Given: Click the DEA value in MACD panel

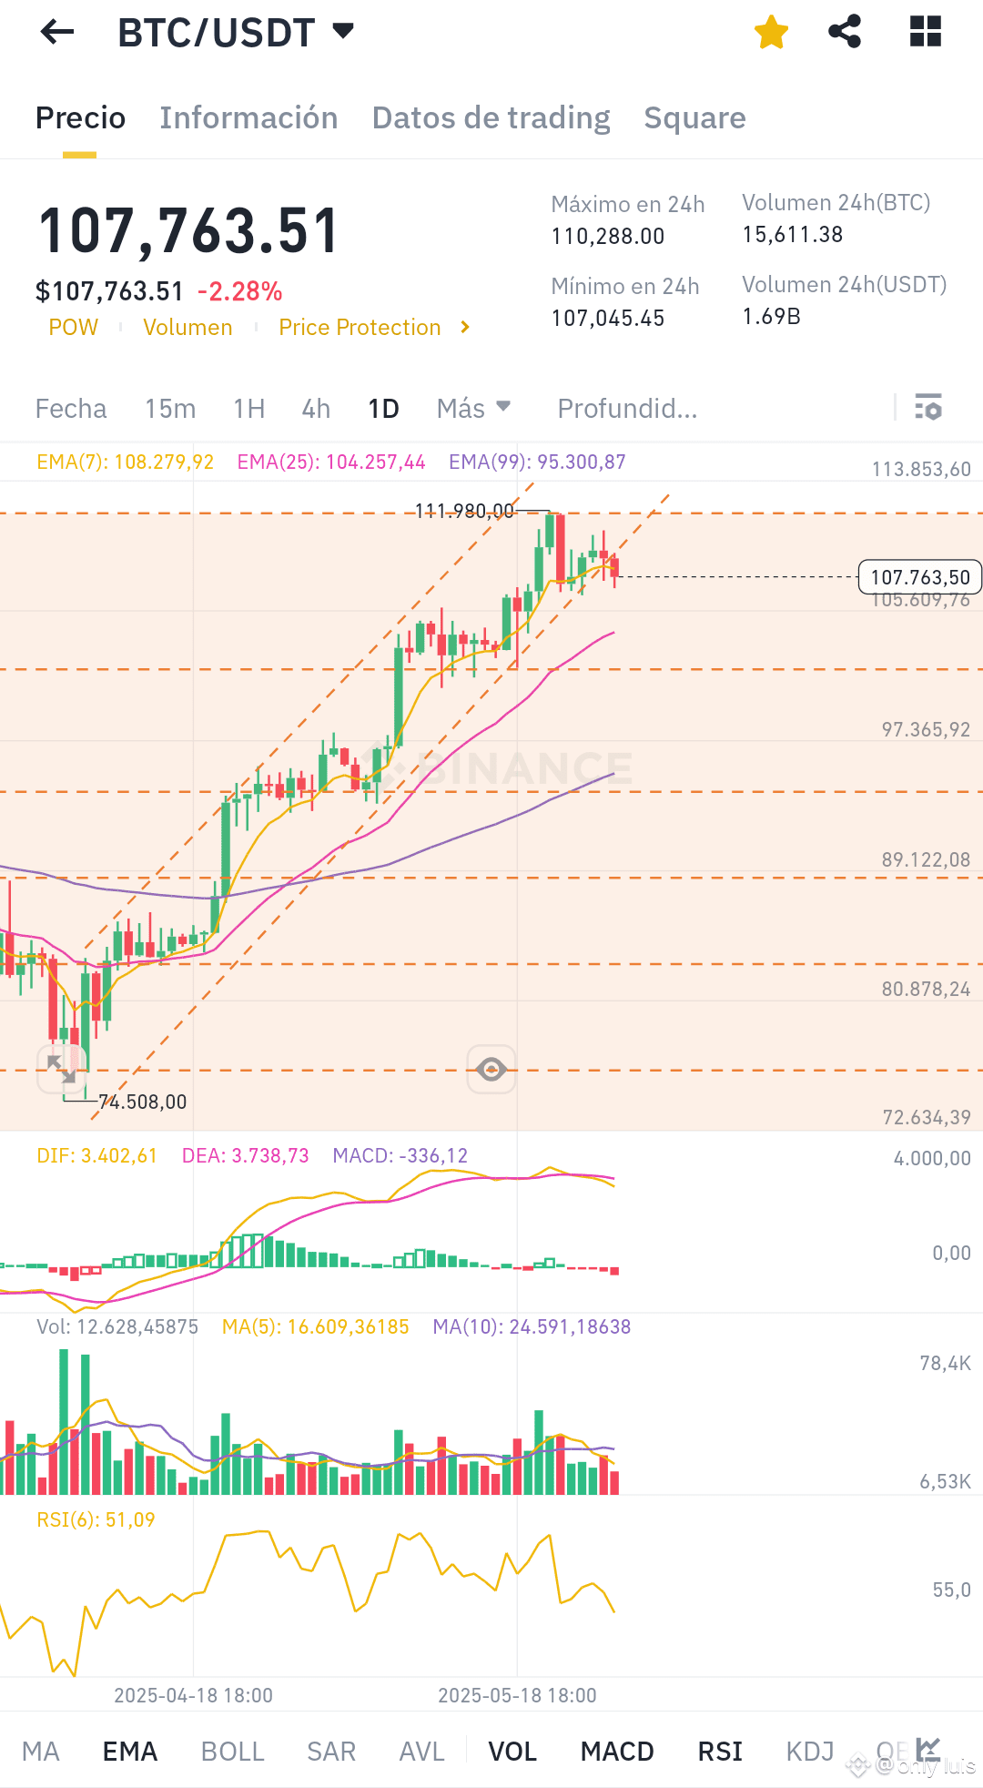Looking at the screenshot, I should tap(245, 1156).
